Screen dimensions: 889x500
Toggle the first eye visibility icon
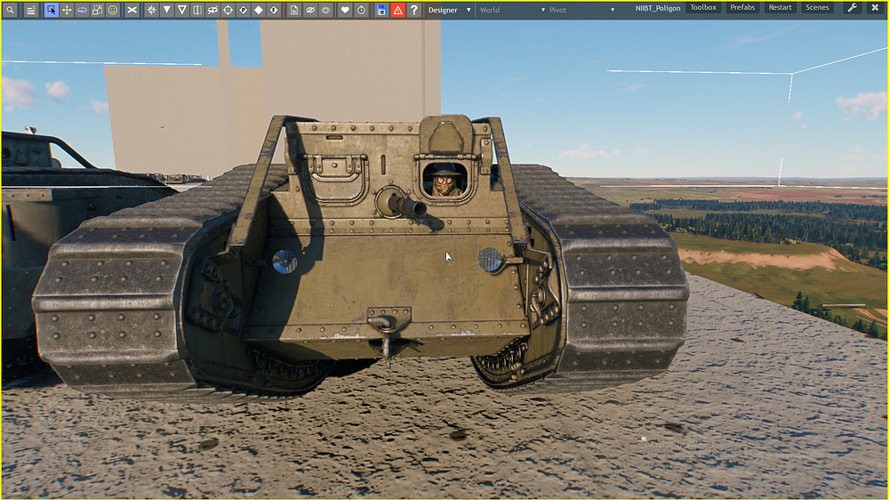point(310,10)
